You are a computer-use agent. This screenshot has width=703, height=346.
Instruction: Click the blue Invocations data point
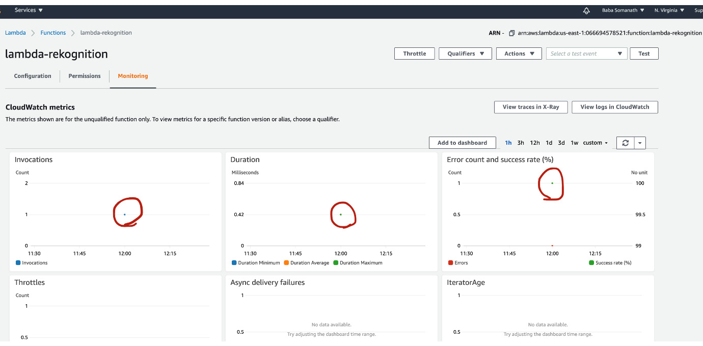tap(124, 215)
